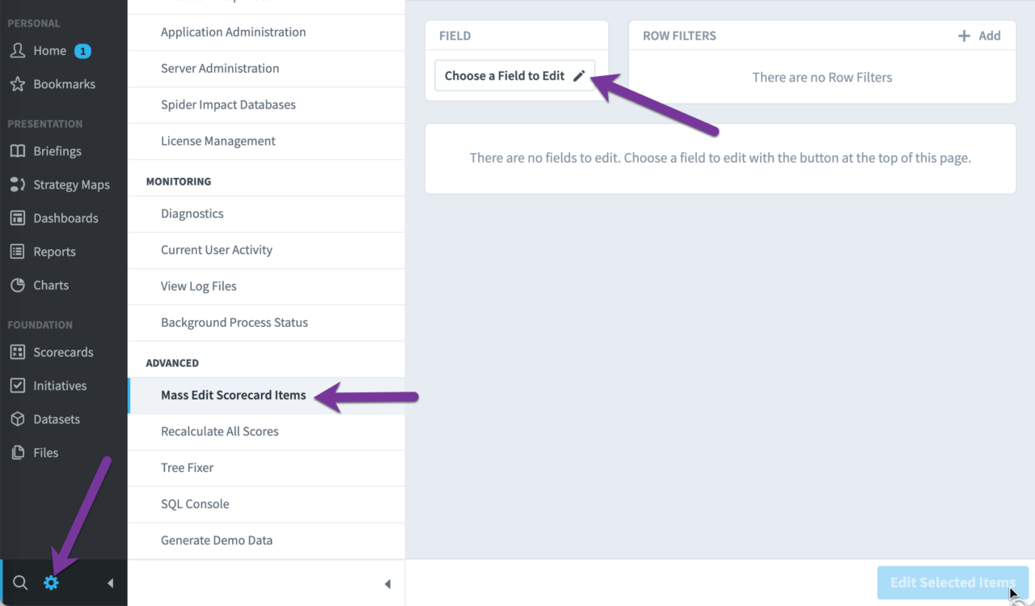Open the search magnifier icon
Viewport: 1035px width, 606px height.
(x=20, y=583)
